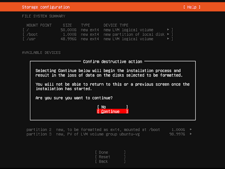Select the Done button at bottom
The height and width of the screenshot is (169, 225).
click(x=110, y=152)
